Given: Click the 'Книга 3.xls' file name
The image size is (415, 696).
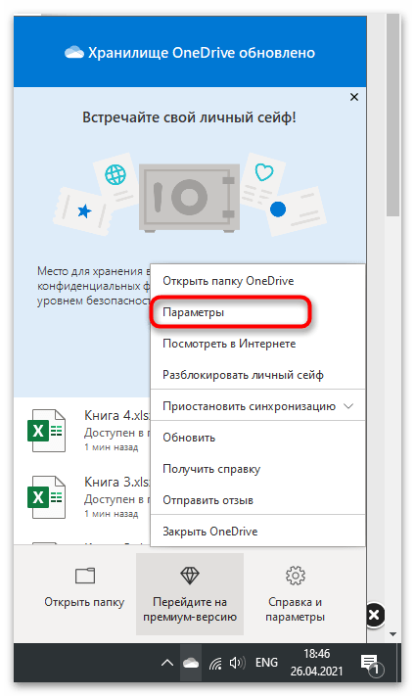Looking at the screenshot, I should pos(117,482).
